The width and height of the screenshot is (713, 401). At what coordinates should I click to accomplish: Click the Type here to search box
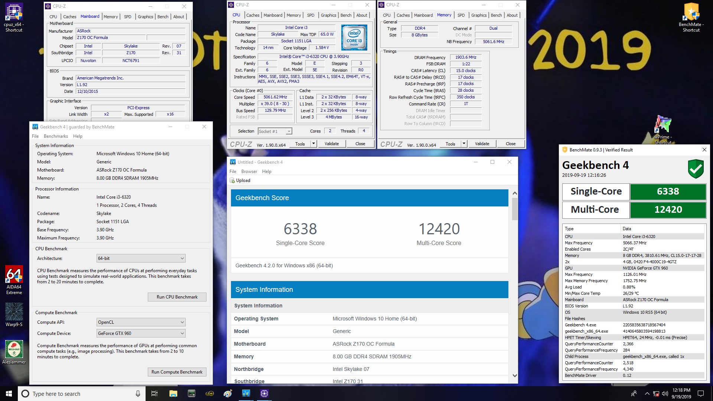coord(81,394)
